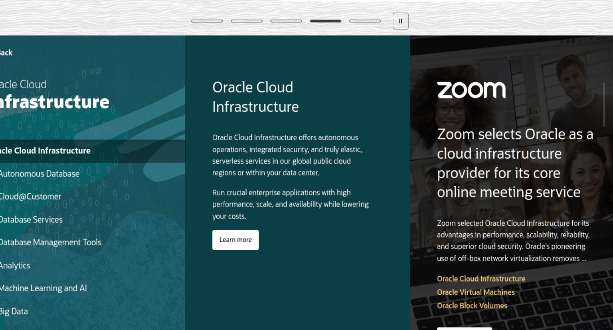Pause the carousel autoplay
The image size is (613, 330).
click(x=400, y=21)
